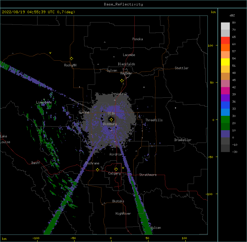247x242 pixels.
Task: Select the magenta 39-42 dBZ legend swatch
Action: (x=225, y=91)
